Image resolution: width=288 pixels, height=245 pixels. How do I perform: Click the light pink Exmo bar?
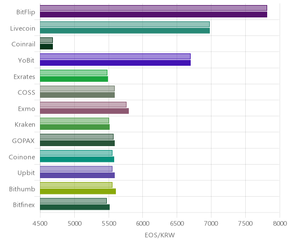(83, 105)
